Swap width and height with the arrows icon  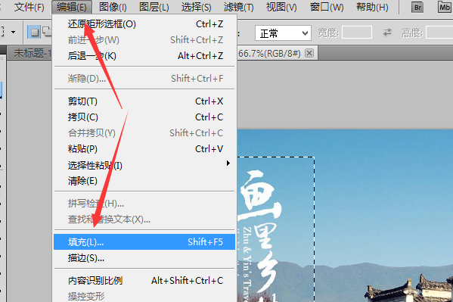387,33
